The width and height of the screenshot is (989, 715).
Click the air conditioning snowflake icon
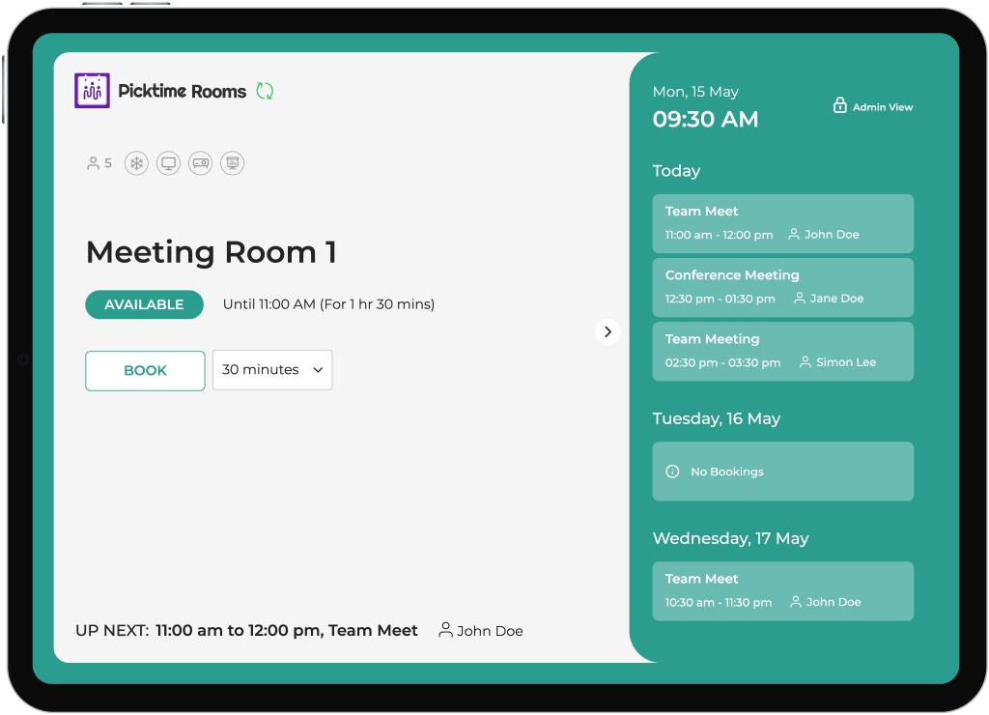click(x=136, y=163)
